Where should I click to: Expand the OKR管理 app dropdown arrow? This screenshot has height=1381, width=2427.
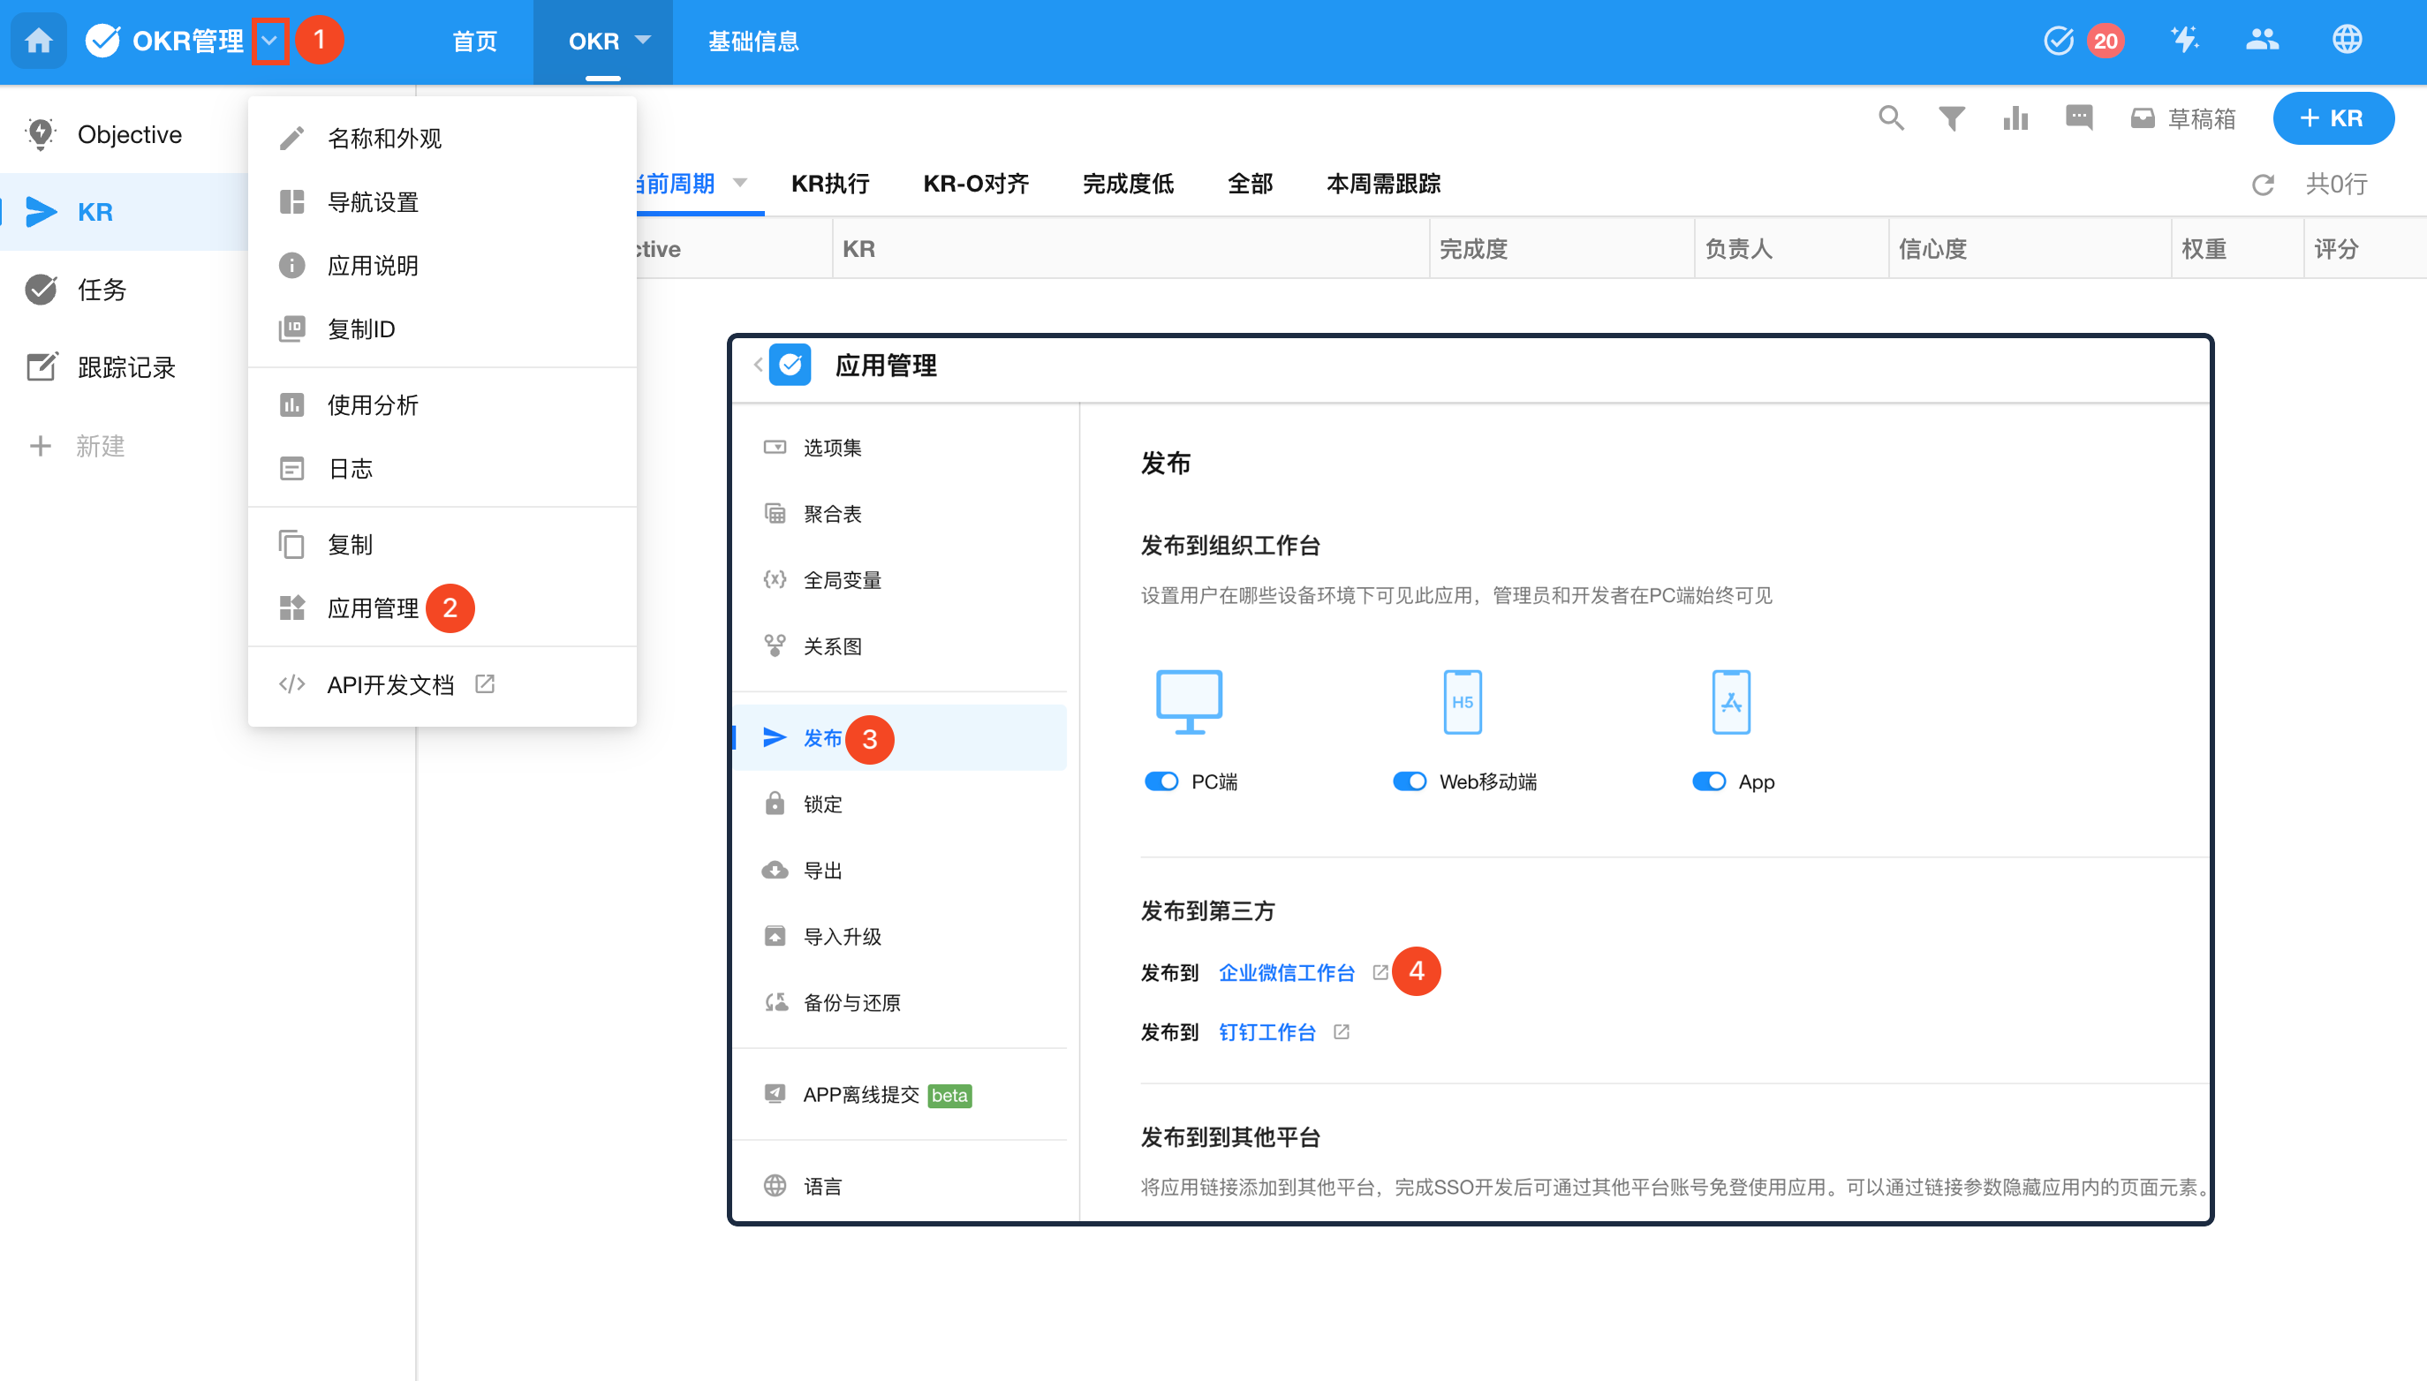[x=270, y=41]
